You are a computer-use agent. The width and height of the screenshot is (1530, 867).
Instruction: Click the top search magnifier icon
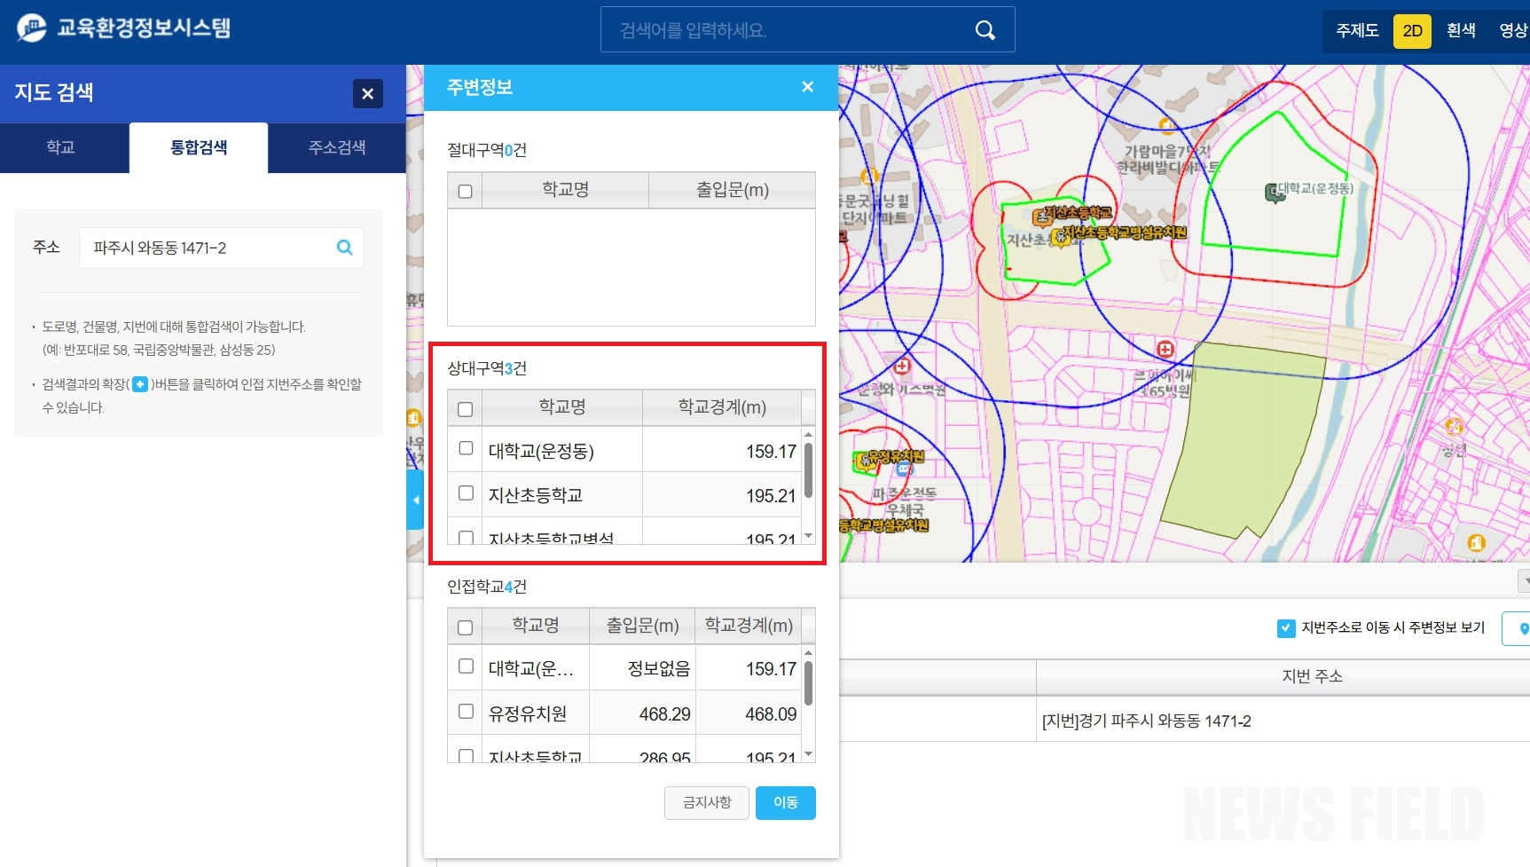click(x=985, y=30)
